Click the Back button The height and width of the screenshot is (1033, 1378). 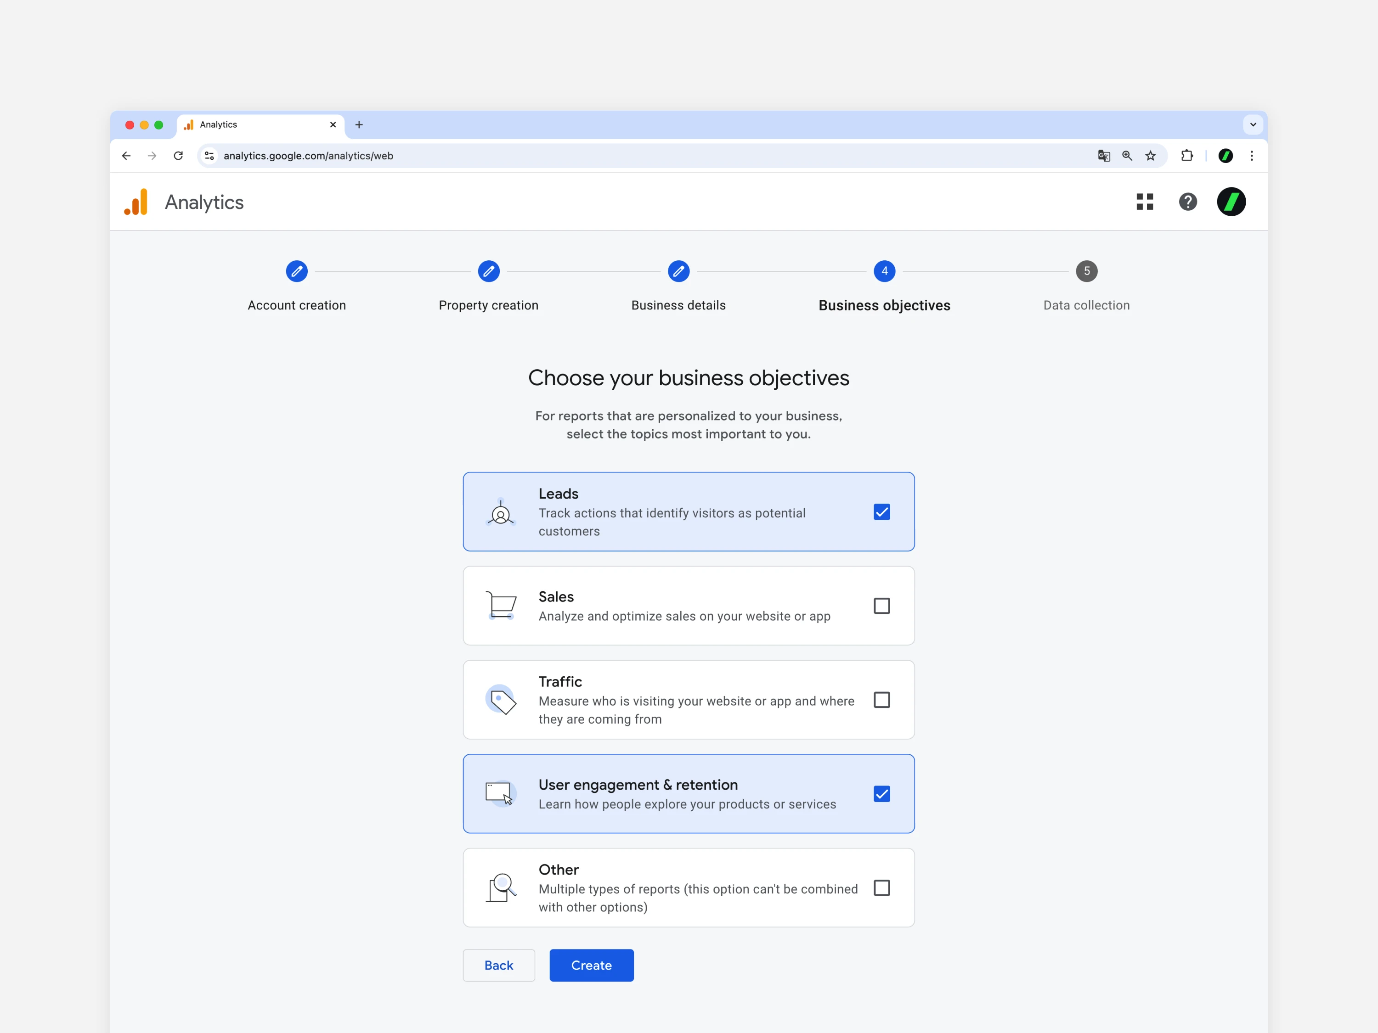498,965
